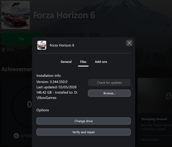Click the Forza Horizon 6 page title
The image size is (172, 147).
pos(64,15)
